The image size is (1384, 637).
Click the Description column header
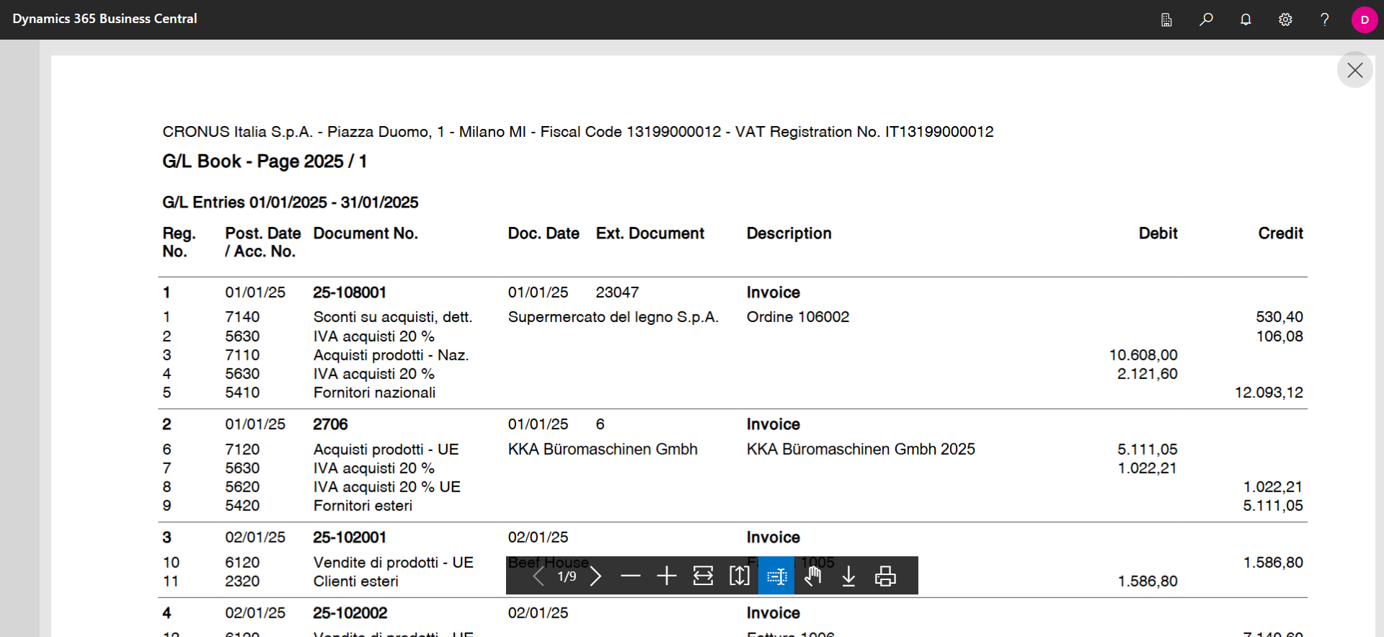[x=789, y=233]
